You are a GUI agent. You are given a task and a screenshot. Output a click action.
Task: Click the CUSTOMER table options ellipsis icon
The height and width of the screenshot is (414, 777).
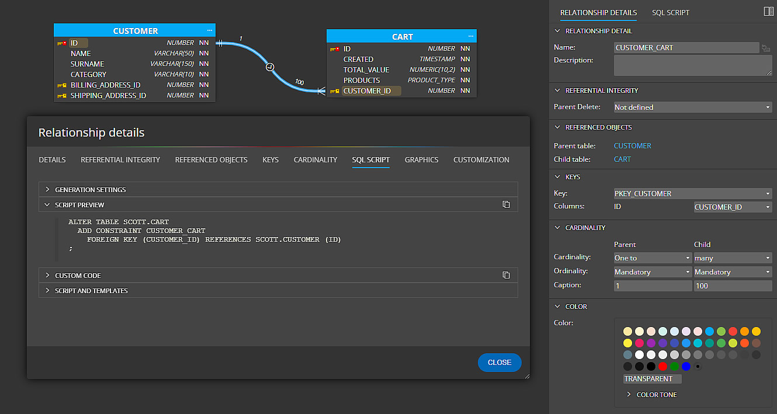pos(209,30)
